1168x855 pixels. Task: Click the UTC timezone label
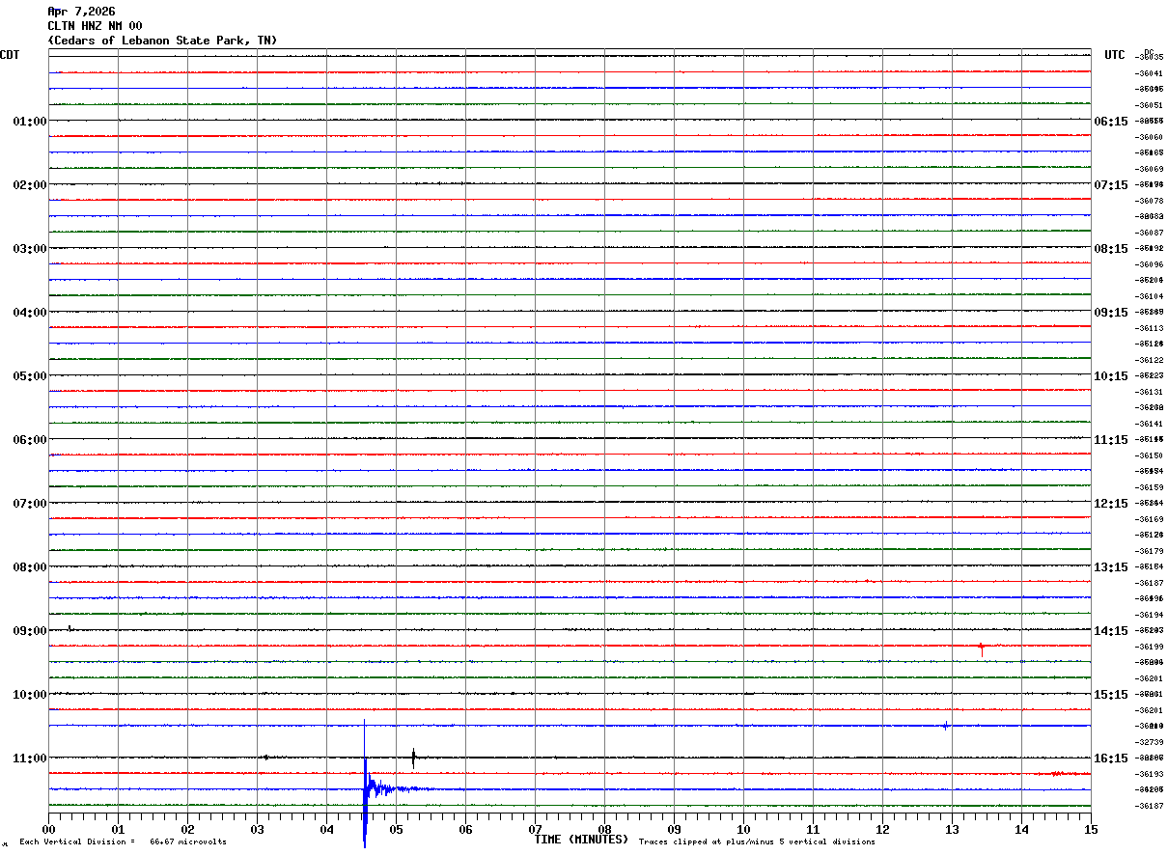click(x=1115, y=55)
